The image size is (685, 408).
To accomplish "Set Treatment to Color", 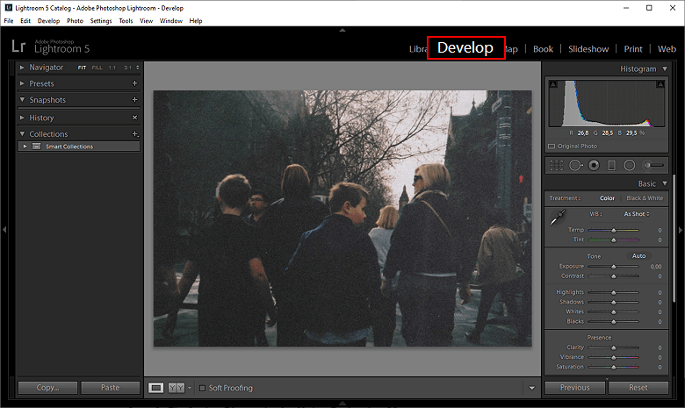I will coord(607,198).
